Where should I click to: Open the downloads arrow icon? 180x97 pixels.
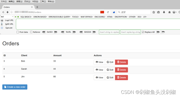click(x=164, y=12)
